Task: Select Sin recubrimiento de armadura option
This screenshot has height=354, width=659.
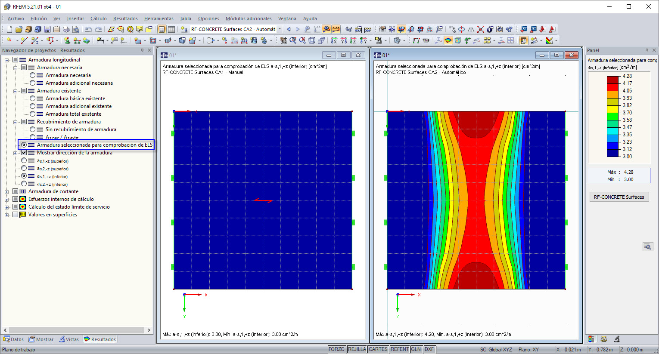Action: pos(32,129)
